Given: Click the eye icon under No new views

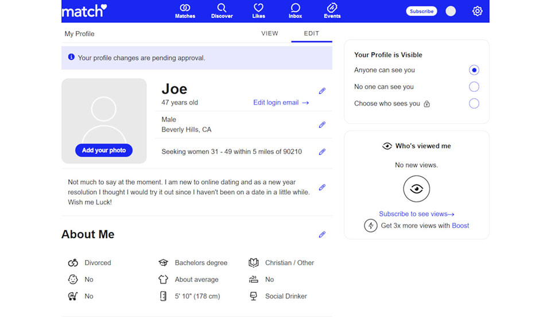Looking at the screenshot, I should pyautogui.click(x=416, y=189).
